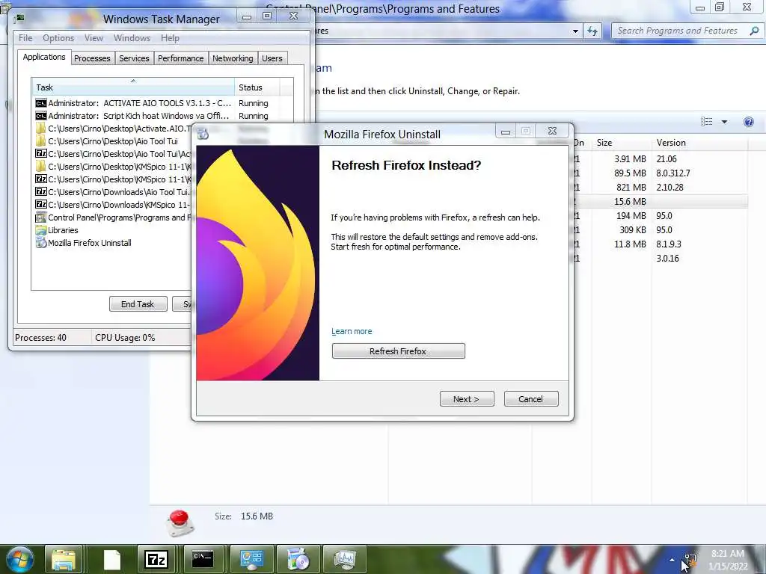Open the command prompt taskbar icon
Screen dimensions: 766x574
pos(203,559)
